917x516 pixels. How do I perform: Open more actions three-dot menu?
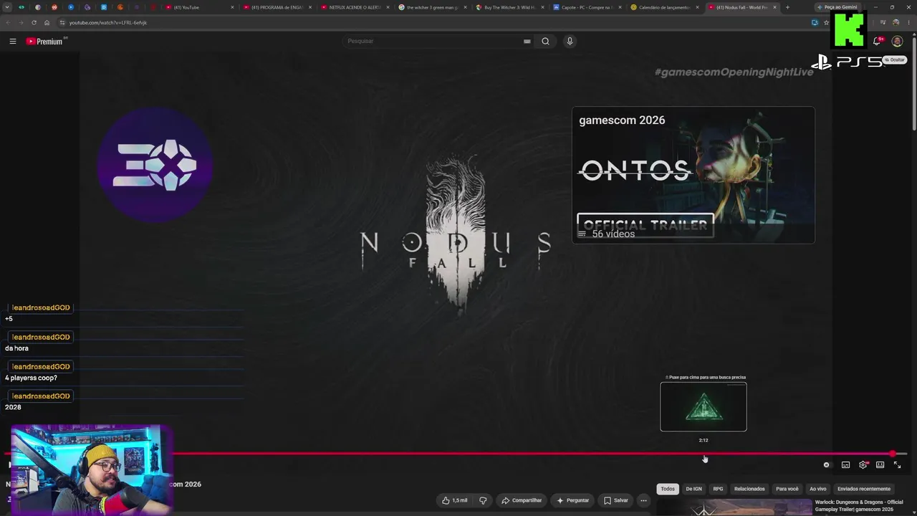click(643, 500)
